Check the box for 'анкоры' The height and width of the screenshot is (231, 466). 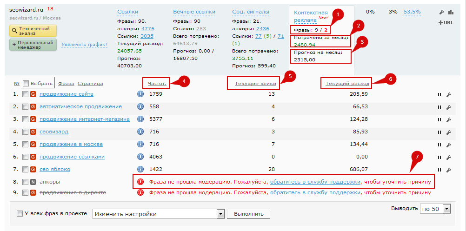pos(26,182)
